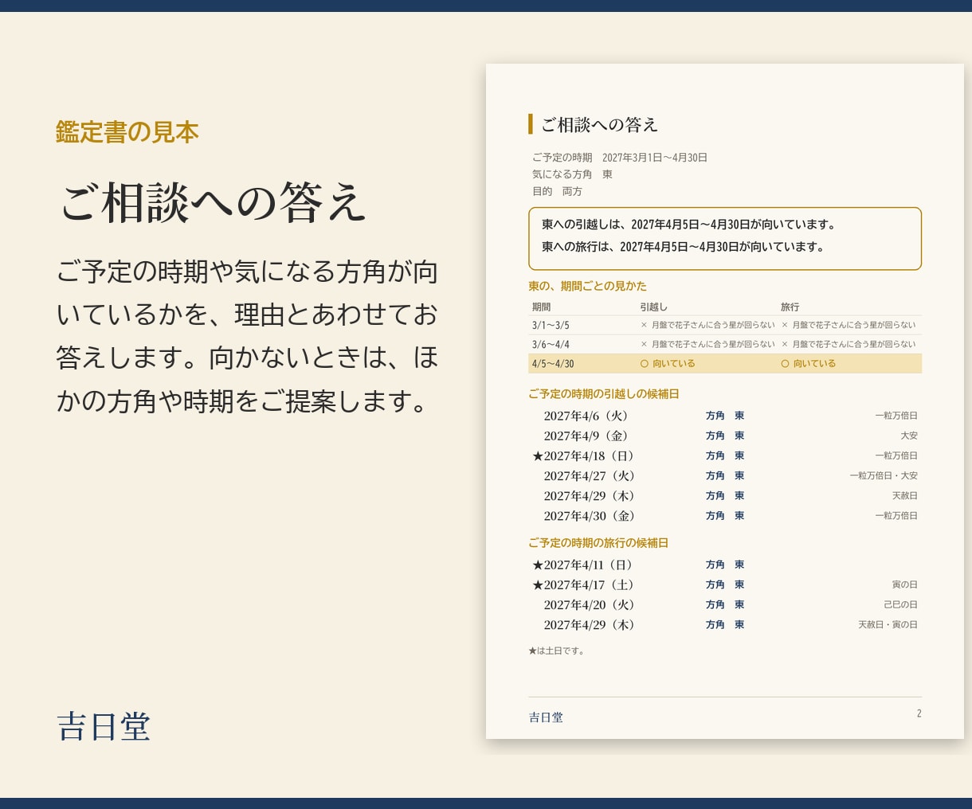This screenshot has width=972, height=809.
Task: Click the ご予定の時期の引越しの候補日 heading
Action: click(x=603, y=393)
